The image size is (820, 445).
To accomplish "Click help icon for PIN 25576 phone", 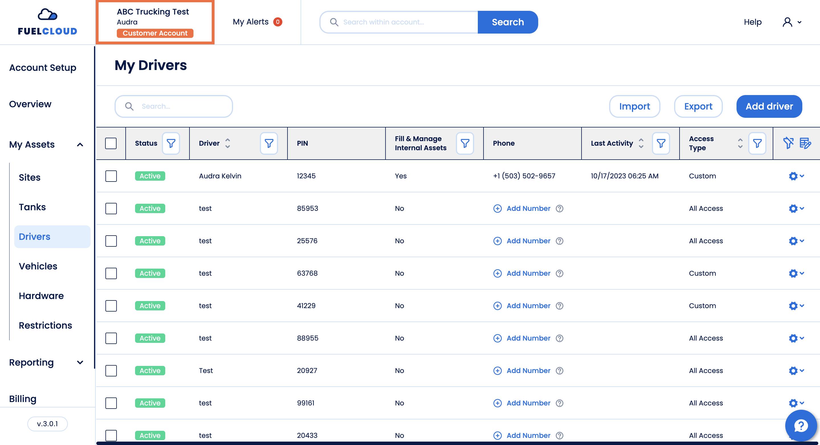I will (560, 241).
